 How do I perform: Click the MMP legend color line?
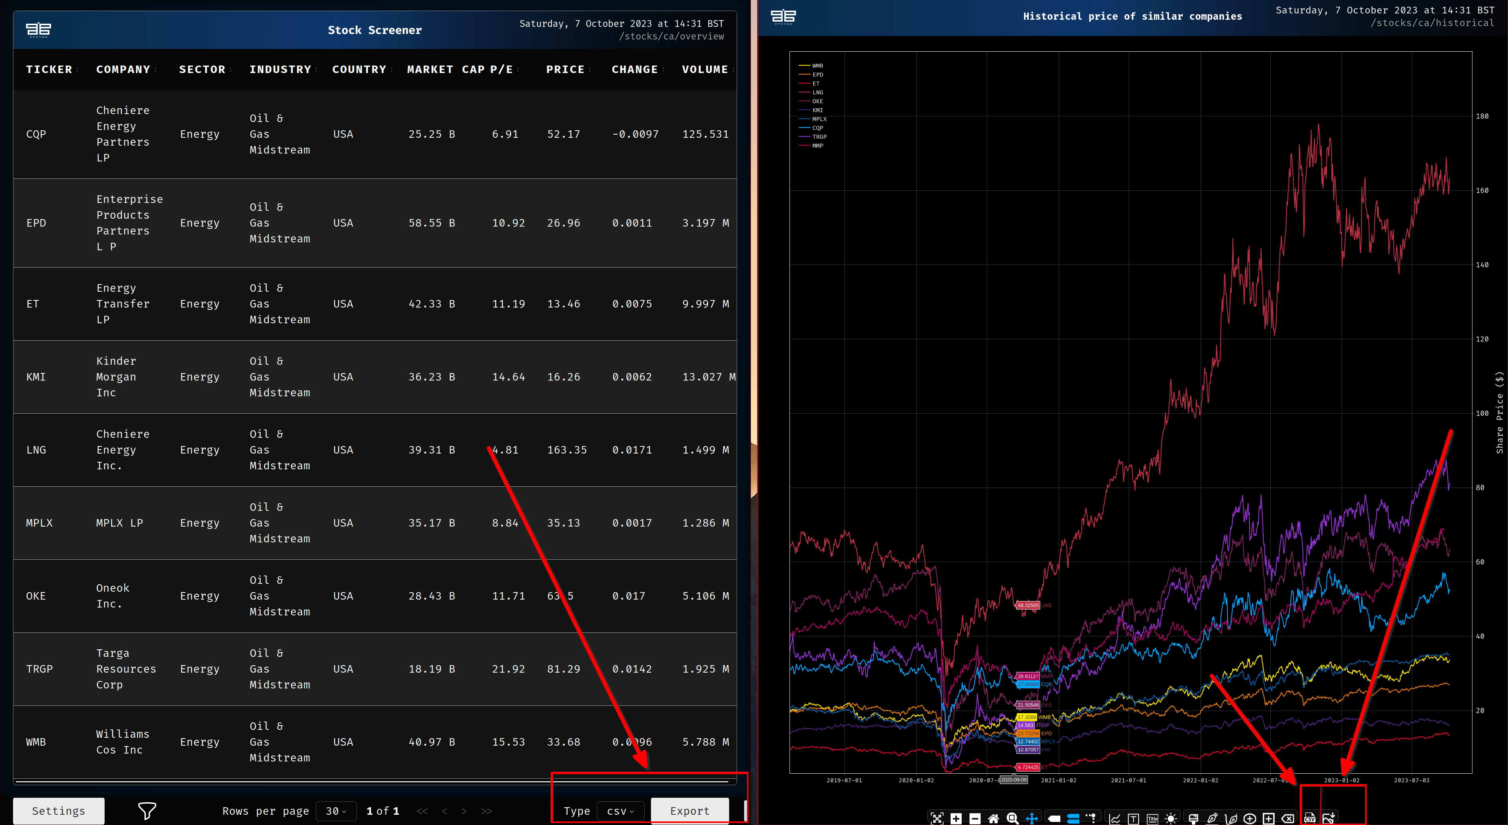click(805, 145)
